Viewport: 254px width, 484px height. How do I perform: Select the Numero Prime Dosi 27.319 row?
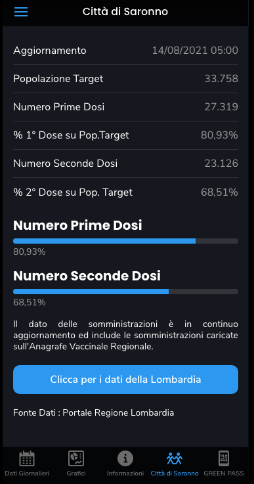coord(125,107)
